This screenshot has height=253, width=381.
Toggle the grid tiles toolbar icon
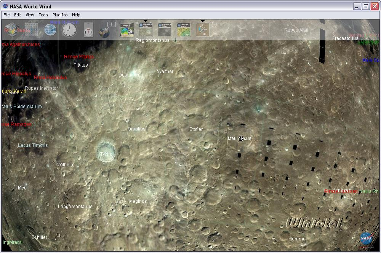pyautogui.click(x=31, y=30)
